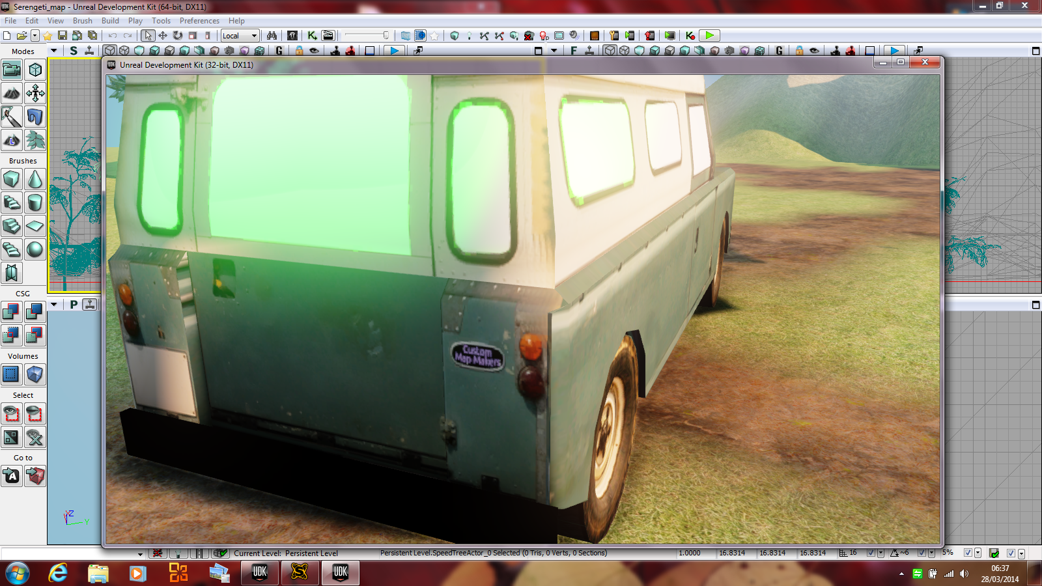
Task: Open Internet Explorer from the taskbar
Action: pos(58,573)
